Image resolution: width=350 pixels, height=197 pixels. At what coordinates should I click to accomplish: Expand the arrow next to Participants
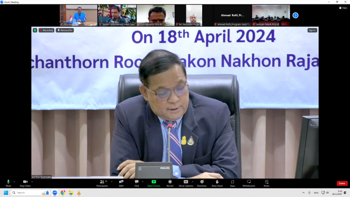111,181
